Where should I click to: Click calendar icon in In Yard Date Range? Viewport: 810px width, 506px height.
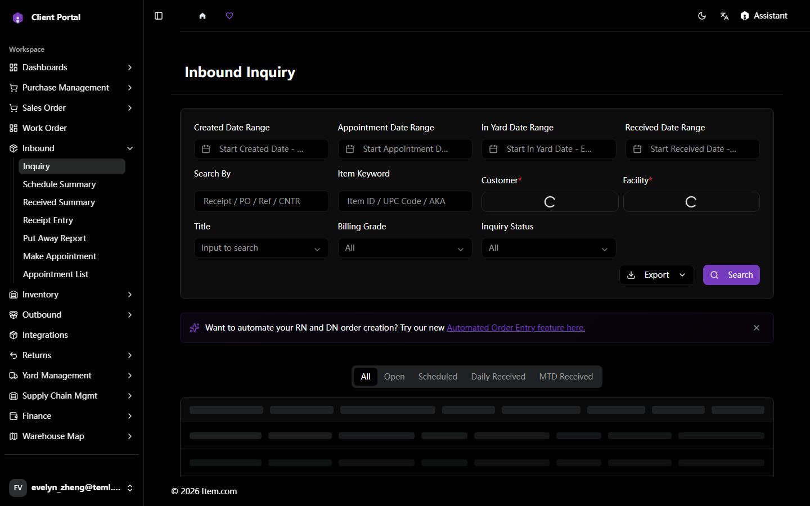pyautogui.click(x=493, y=149)
